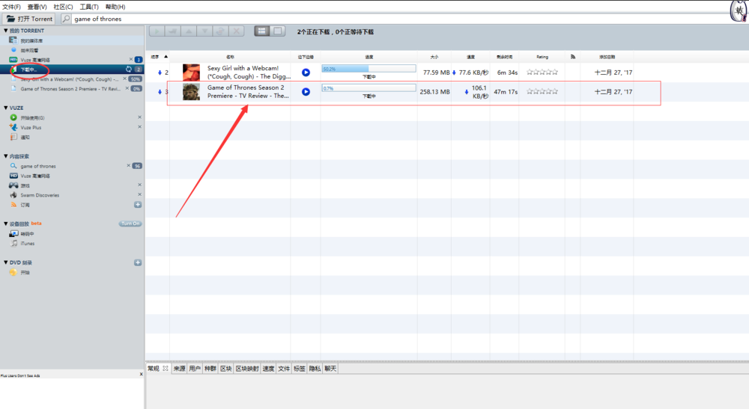Click the Game of Thrones download progress bar
Screen dimensions: 749x409
369,88
